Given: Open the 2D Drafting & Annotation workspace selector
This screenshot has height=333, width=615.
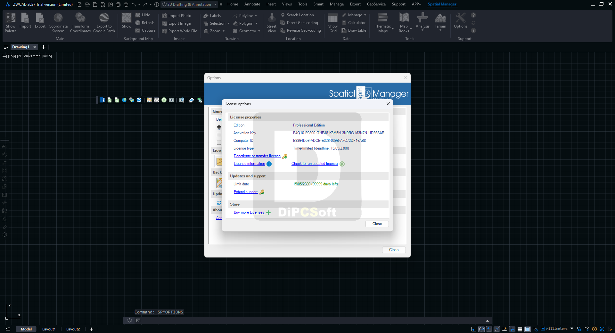Looking at the screenshot, I should (x=189, y=4).
